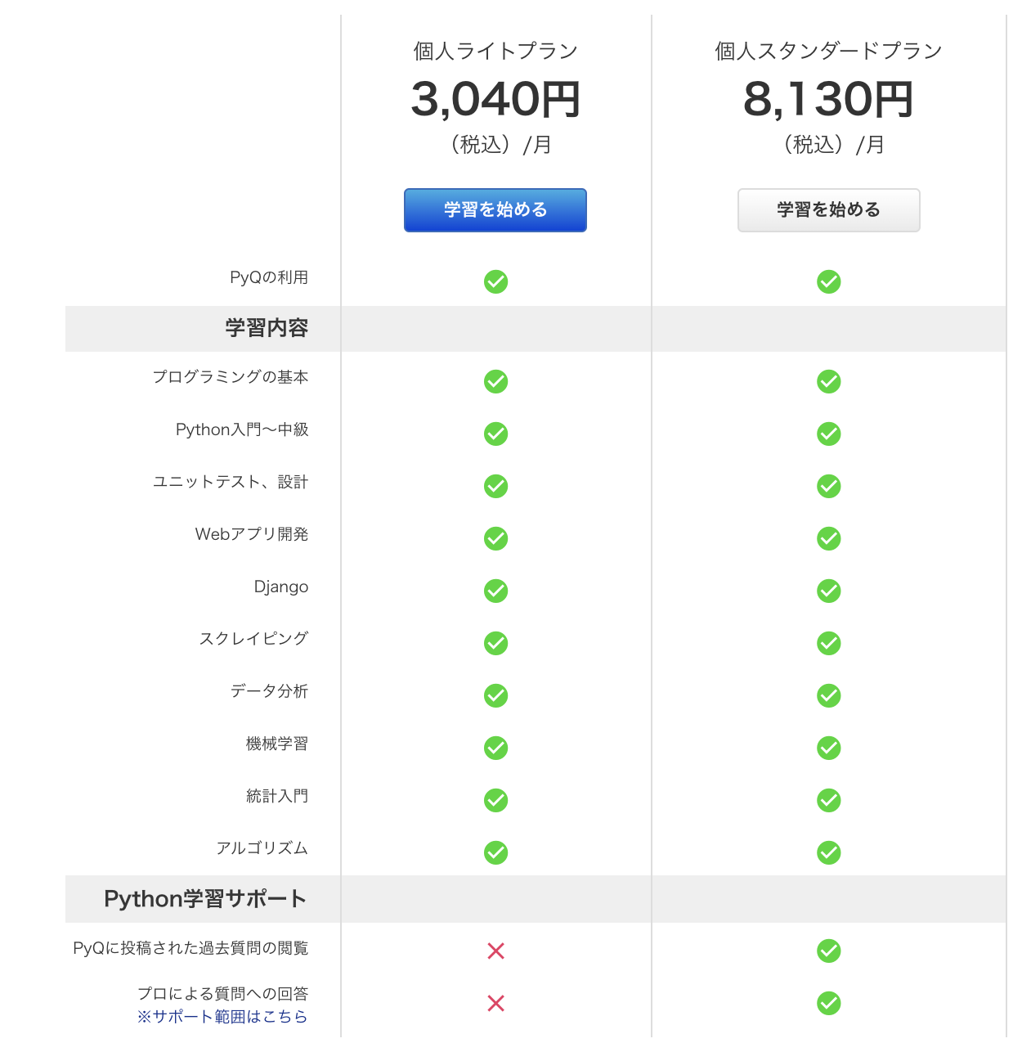This screenshot has height=1052, width=1022.
Task: Click PyQの利用 checkmark in ライトプラン column
Action: tap(495, 281)
